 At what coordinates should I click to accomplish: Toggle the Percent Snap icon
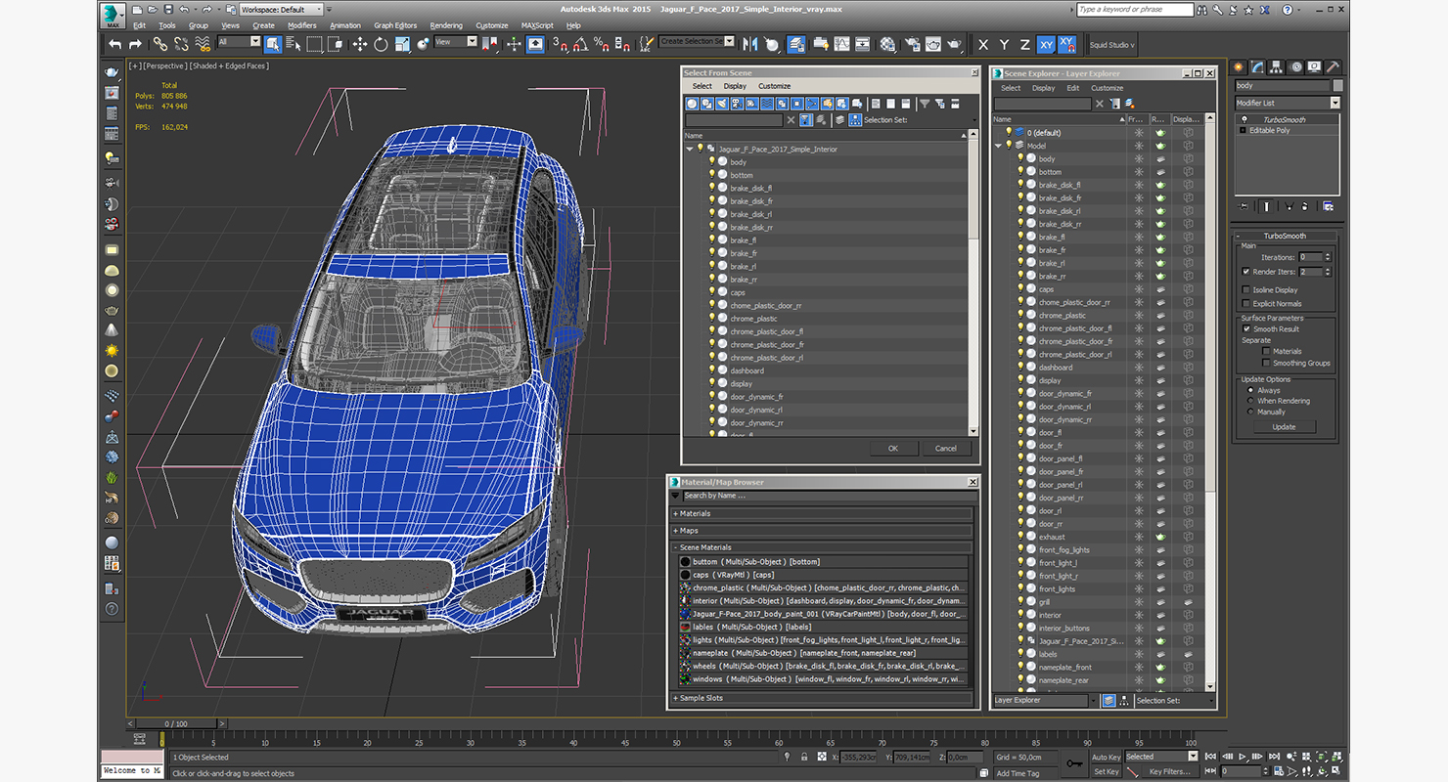(601, 44)
